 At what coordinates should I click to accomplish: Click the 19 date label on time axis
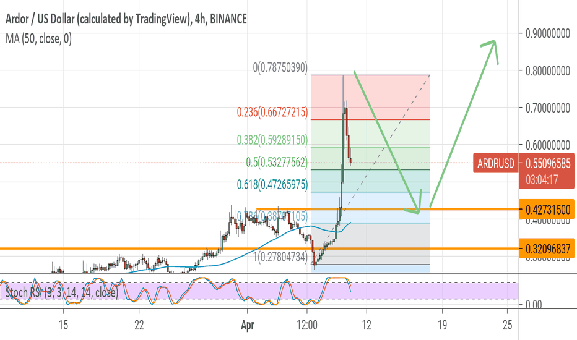click(442, 325)
